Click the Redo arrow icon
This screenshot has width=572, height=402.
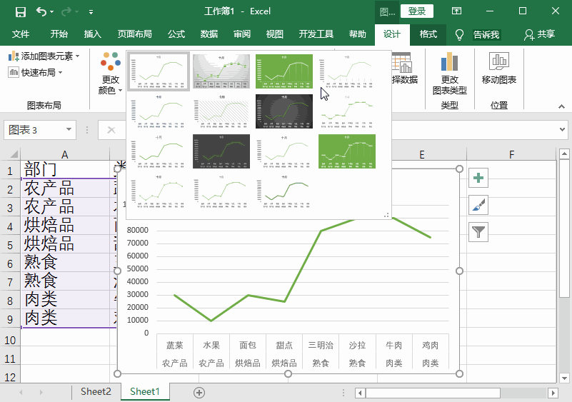tap(66, 11)
